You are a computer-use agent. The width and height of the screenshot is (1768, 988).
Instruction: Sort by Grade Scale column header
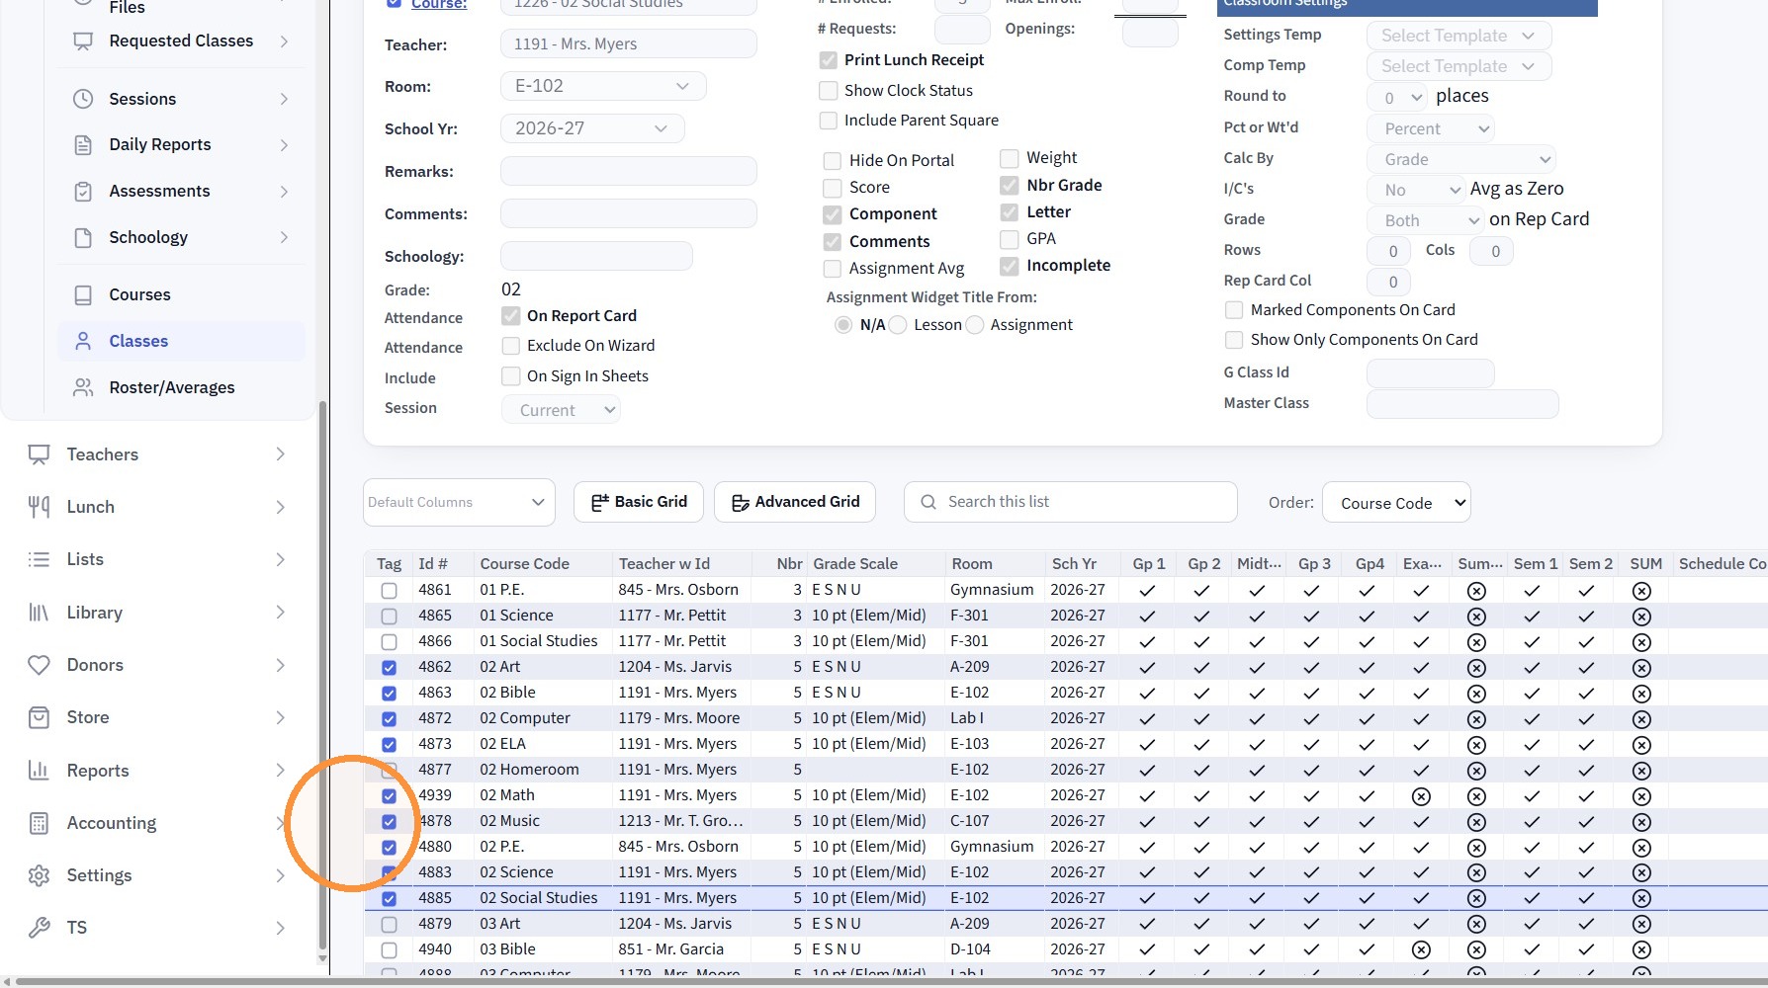point(875,564)
